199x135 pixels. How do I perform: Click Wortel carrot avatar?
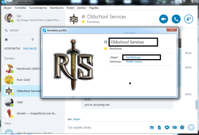point(9,113)
